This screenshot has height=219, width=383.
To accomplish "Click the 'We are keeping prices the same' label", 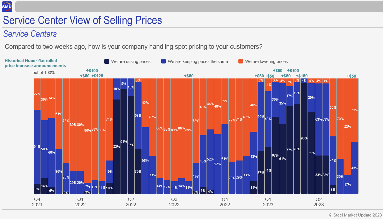I will click(198, 62).
